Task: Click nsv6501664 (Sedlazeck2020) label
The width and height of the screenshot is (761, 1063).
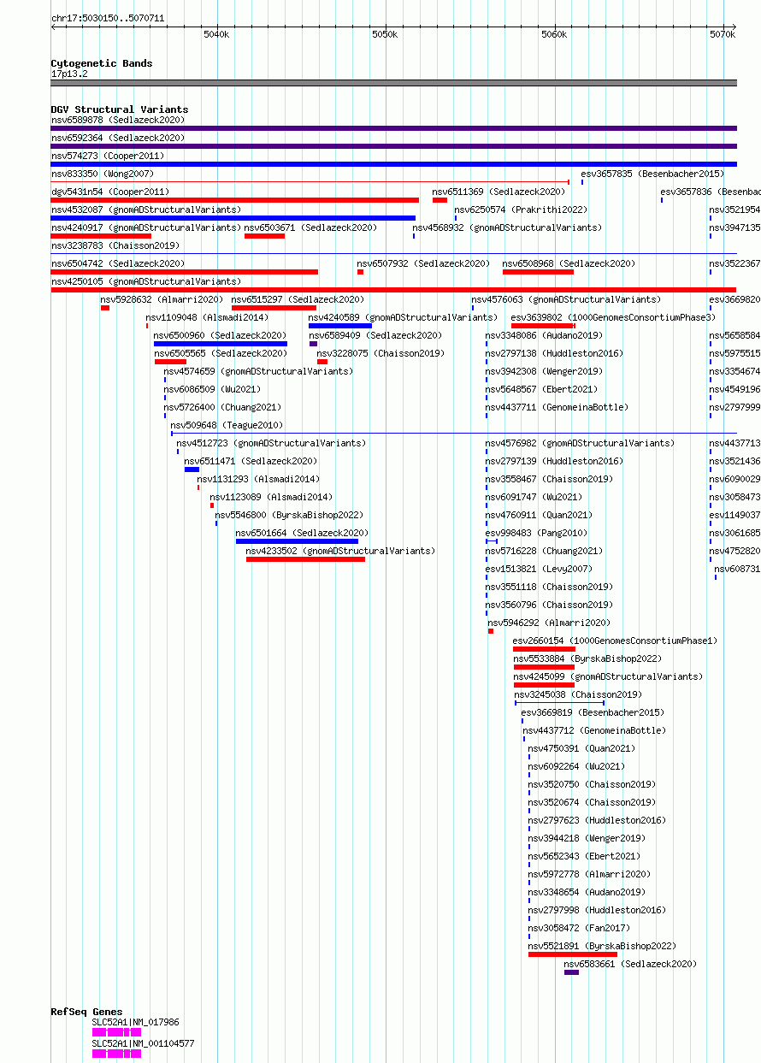Action: [303, 533]
